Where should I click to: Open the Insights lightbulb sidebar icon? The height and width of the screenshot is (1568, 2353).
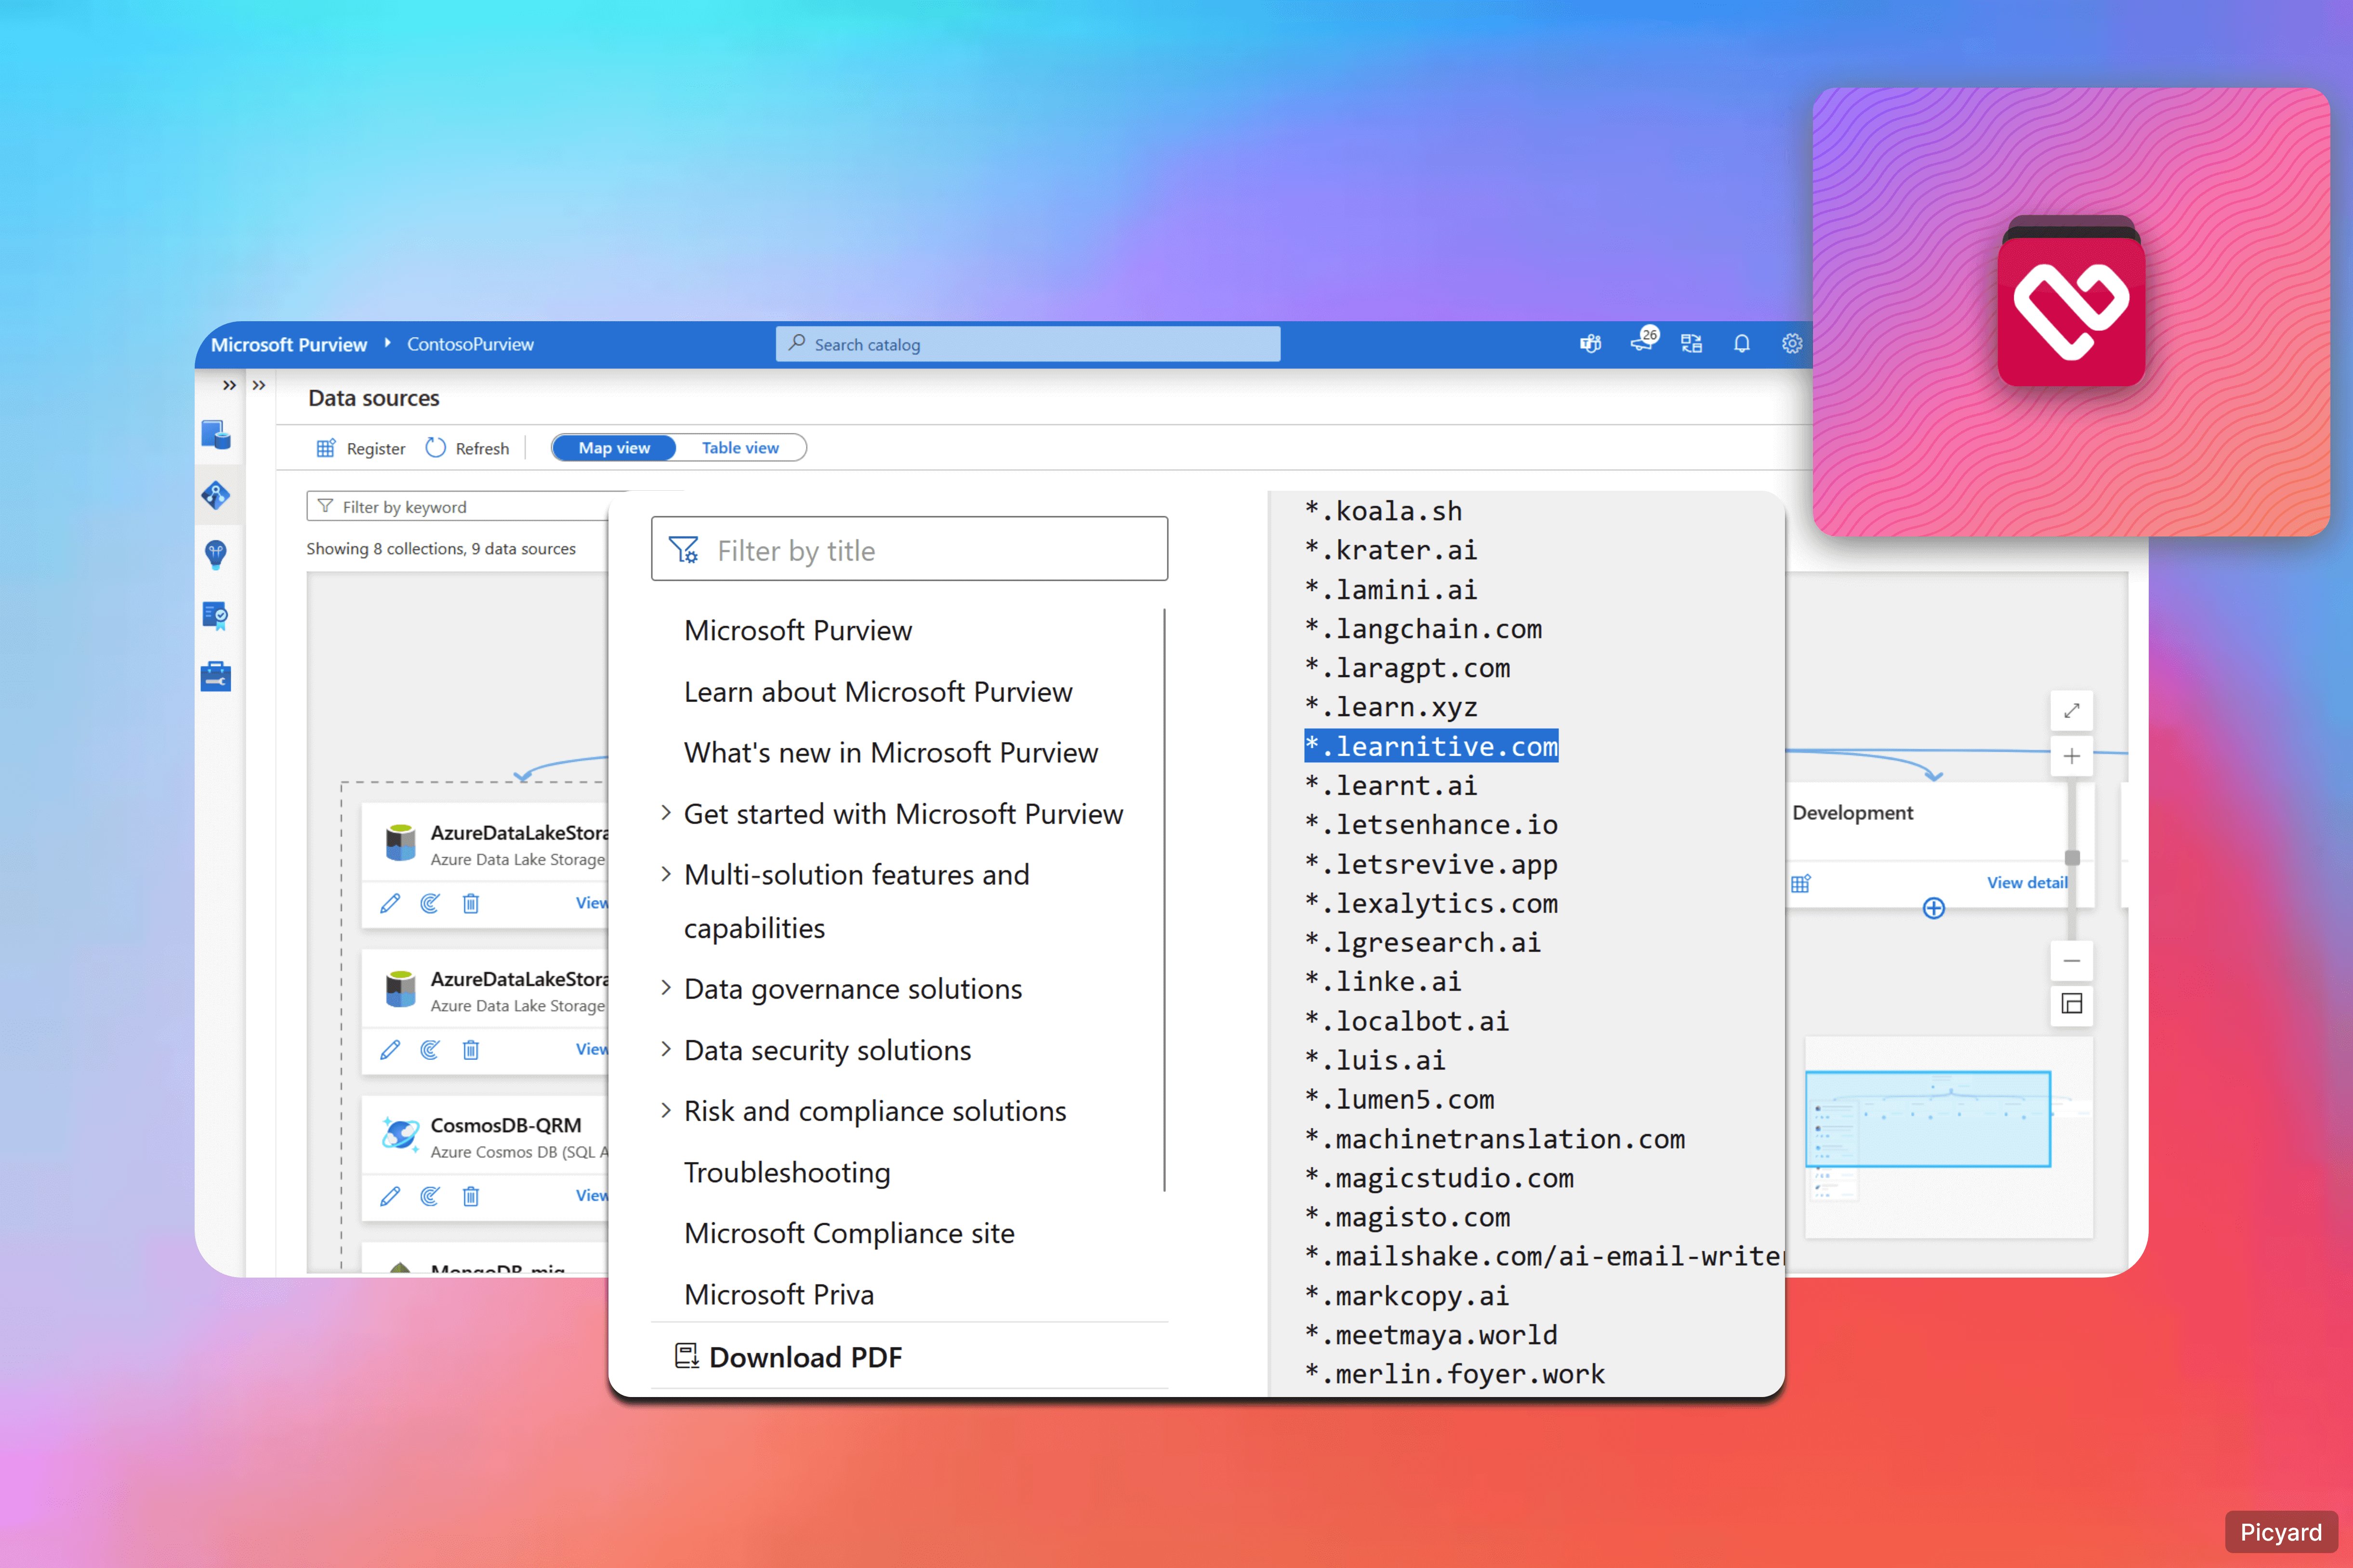[216, 555]
